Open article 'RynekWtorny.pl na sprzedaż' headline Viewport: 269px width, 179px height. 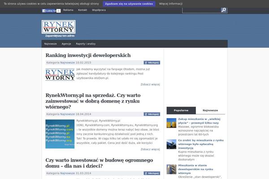pos(93,101)
